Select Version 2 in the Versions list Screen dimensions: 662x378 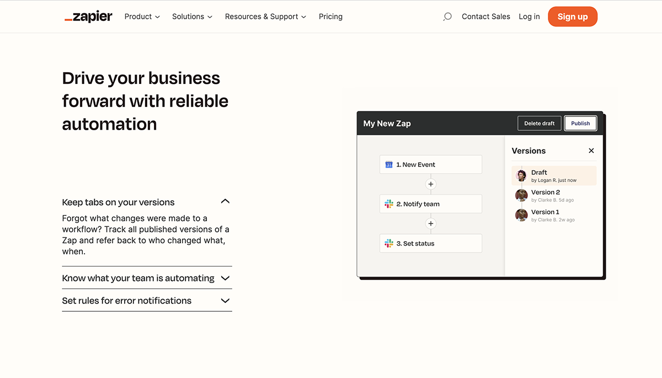pyautogui.click(x=546, y=192)
